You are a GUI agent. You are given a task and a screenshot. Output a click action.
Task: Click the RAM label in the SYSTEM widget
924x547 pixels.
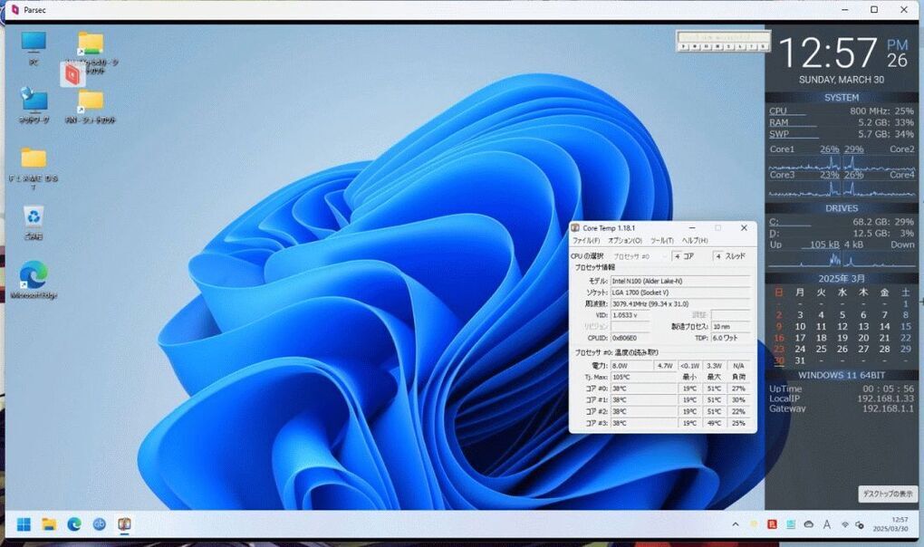pos(778,122)
